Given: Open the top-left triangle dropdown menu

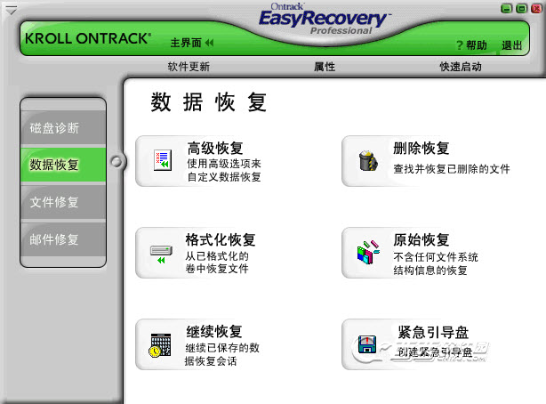Looking at the screenshot, I should click(x=11, y=11).
